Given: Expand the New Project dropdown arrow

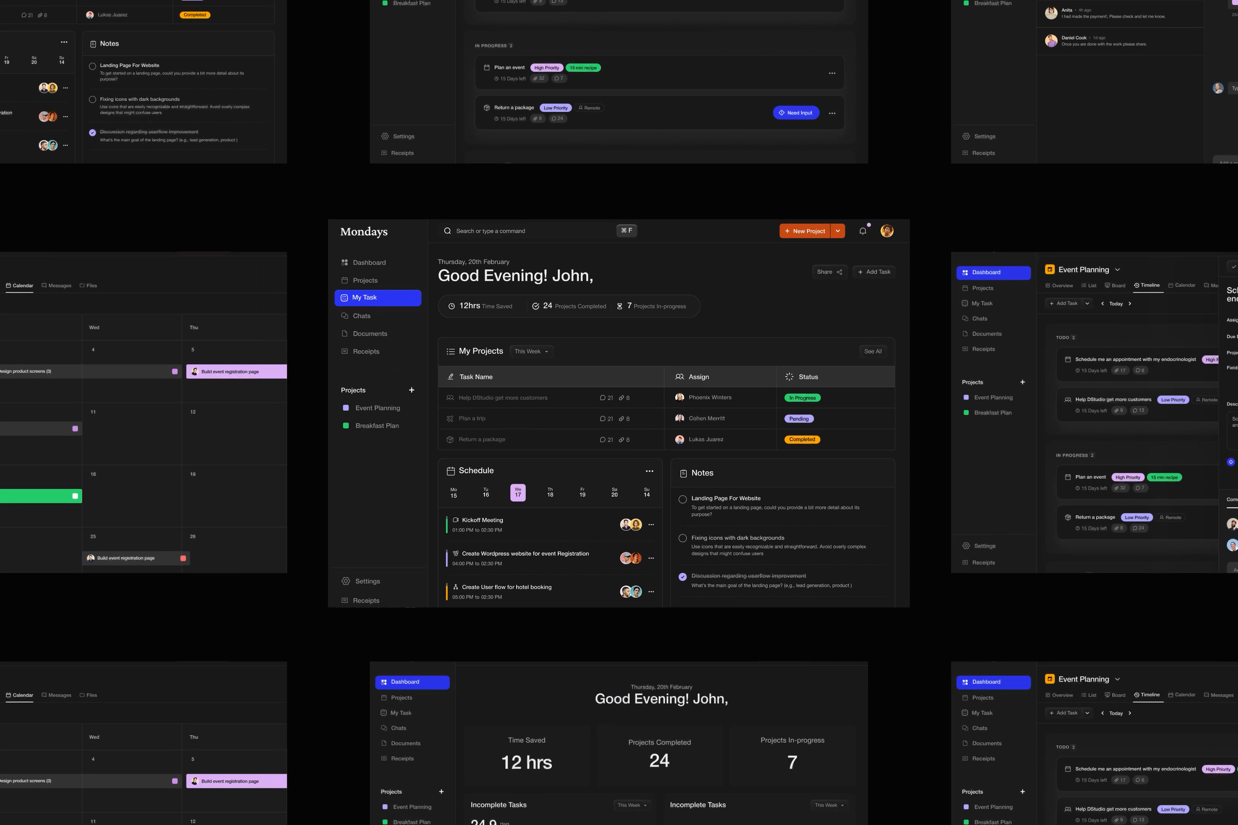Looking at the screenshot, I should pos(838,230).
